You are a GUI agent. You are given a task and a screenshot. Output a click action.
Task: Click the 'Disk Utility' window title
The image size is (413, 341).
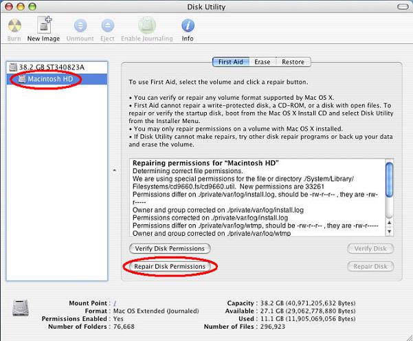point(206,7)
